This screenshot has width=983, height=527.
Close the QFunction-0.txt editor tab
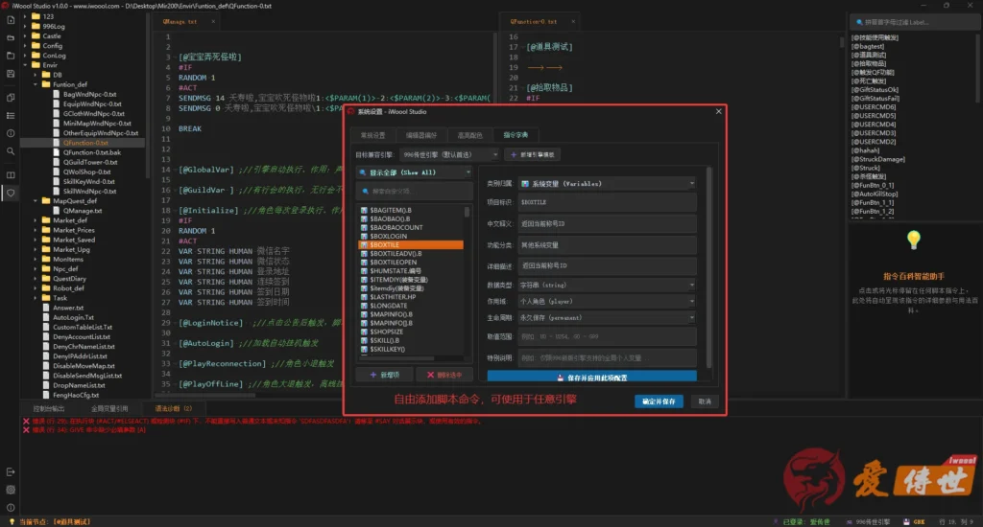click(573, 21)
